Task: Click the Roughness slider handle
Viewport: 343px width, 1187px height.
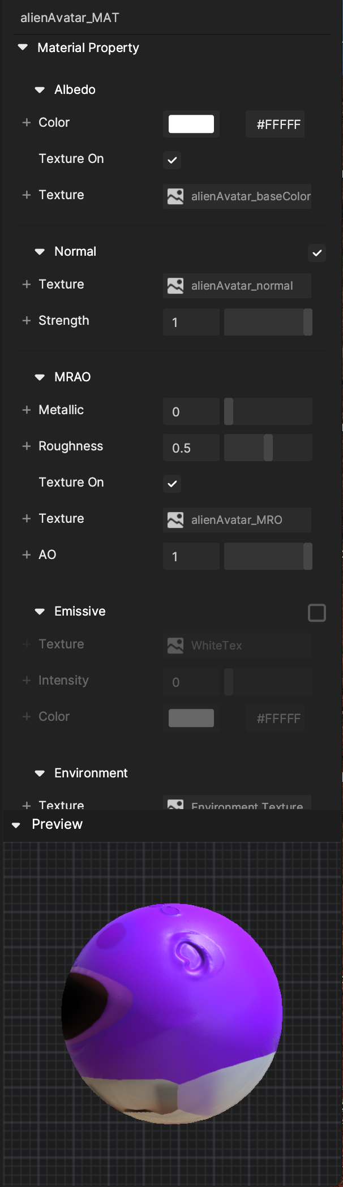Action: 268,448
